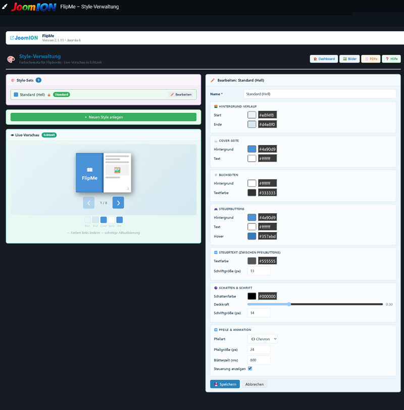The width and height of the screenshot is (404, 410).
Task: Adjust the Deckkraft opacity slider
Action: tap(315, 305)
